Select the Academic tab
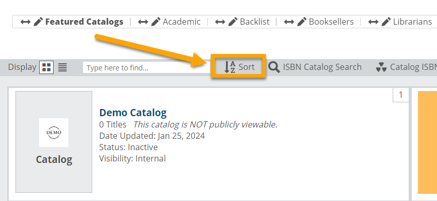437x201 pixels. coord(181,22)
